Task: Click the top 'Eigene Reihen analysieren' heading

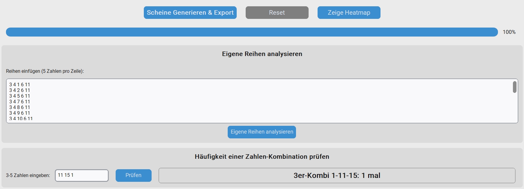Action: pyautogui.click(x=262, y=54)
